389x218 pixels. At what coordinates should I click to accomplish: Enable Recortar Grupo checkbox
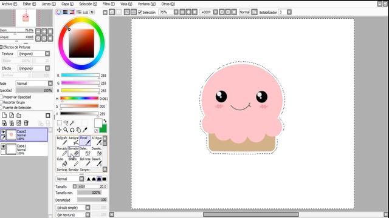click(x=1, y=102)
